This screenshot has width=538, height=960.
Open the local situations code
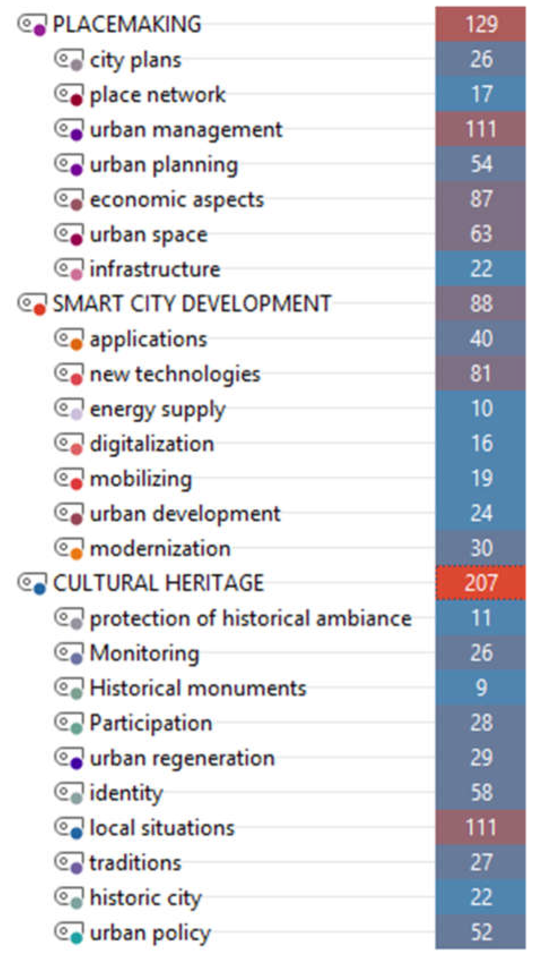click(162, 828)
